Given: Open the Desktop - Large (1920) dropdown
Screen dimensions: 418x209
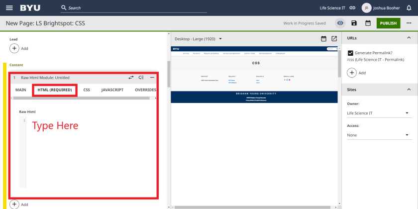Looking at the screenshot, I should [198, 39].
